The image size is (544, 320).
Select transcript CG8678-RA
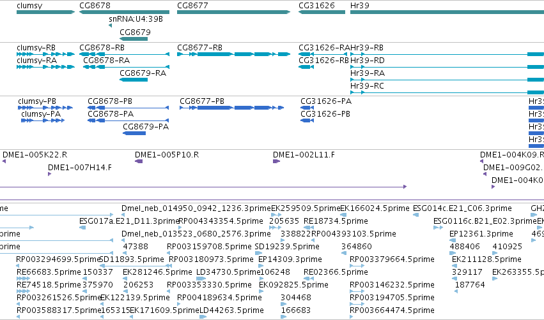[107, 60]
